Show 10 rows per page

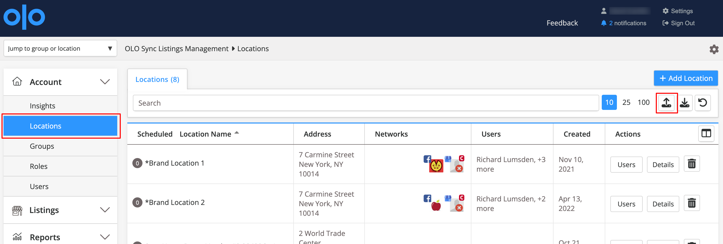click(609, 103)
